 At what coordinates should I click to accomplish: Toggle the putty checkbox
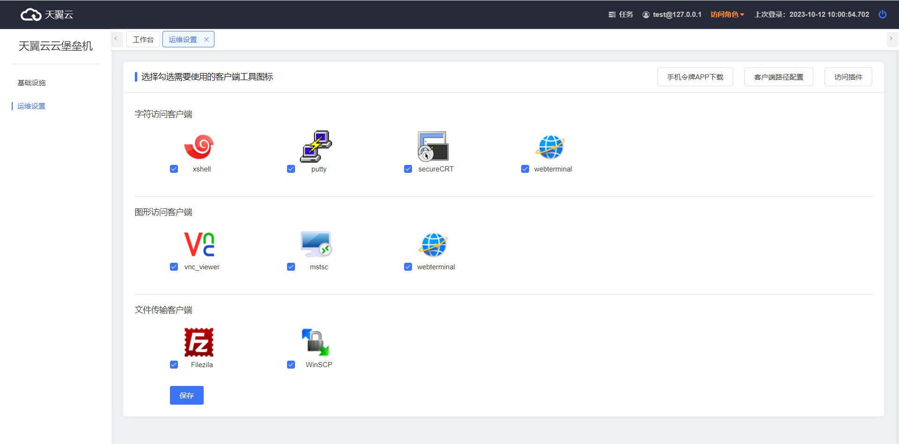(x=291, y=169)
